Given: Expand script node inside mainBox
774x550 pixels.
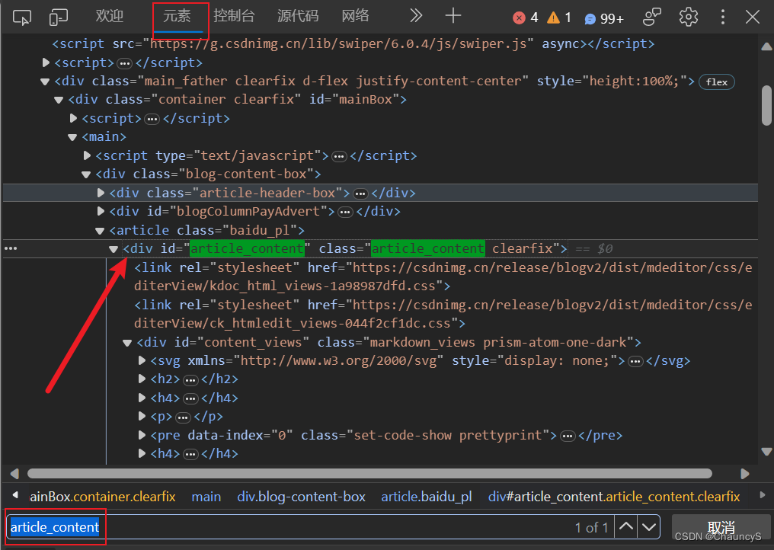Looking at the screenshot, I should (x=74, y=118).
